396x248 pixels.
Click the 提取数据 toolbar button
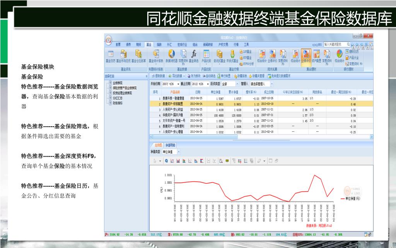158,76
